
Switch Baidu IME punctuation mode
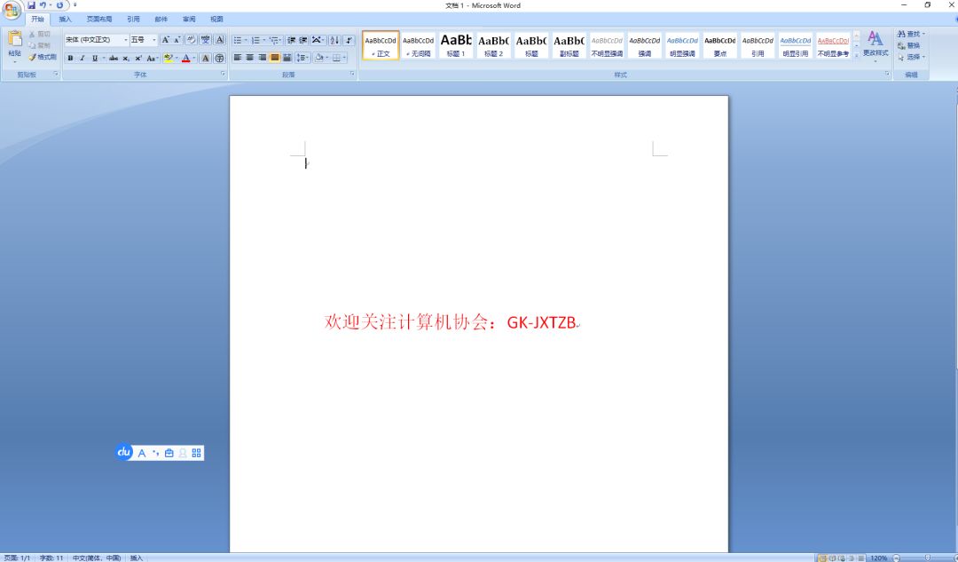156,453
